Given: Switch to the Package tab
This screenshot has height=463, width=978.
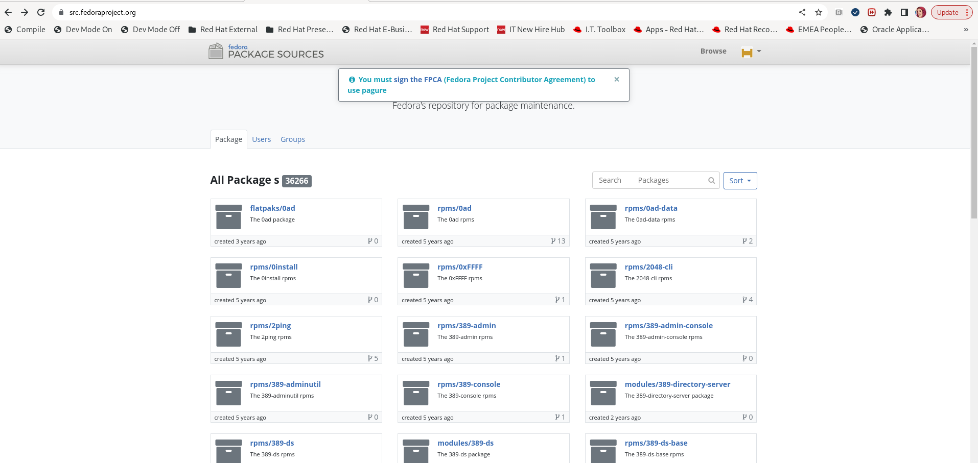Looking at the screenshot, I should pos(228,139).
